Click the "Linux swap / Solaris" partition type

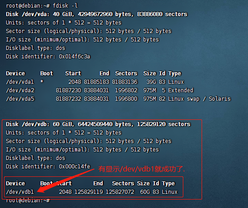coord(199,99)
